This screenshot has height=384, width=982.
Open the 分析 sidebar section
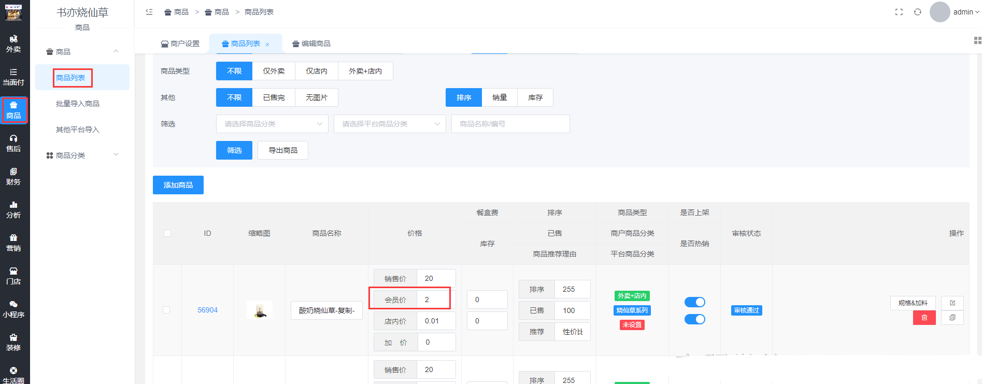[13, 210]
